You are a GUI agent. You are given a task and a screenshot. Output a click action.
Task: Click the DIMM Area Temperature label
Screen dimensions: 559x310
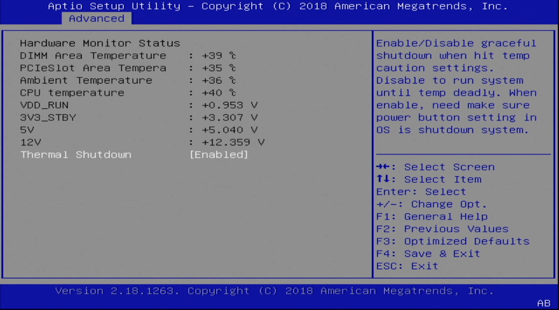click(93, 56)
